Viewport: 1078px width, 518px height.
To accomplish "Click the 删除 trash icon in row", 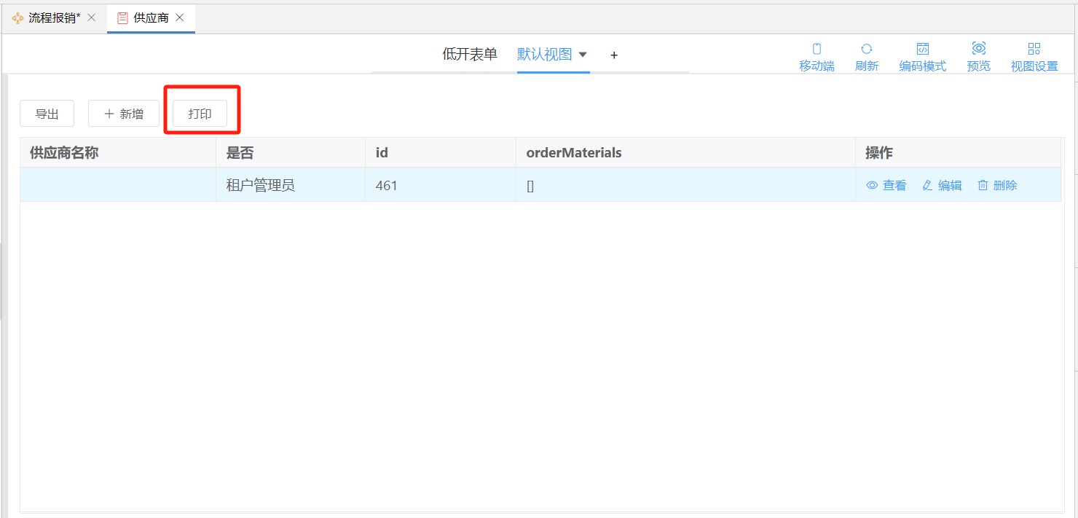I will pyautogui.click(x=983, y=186).
